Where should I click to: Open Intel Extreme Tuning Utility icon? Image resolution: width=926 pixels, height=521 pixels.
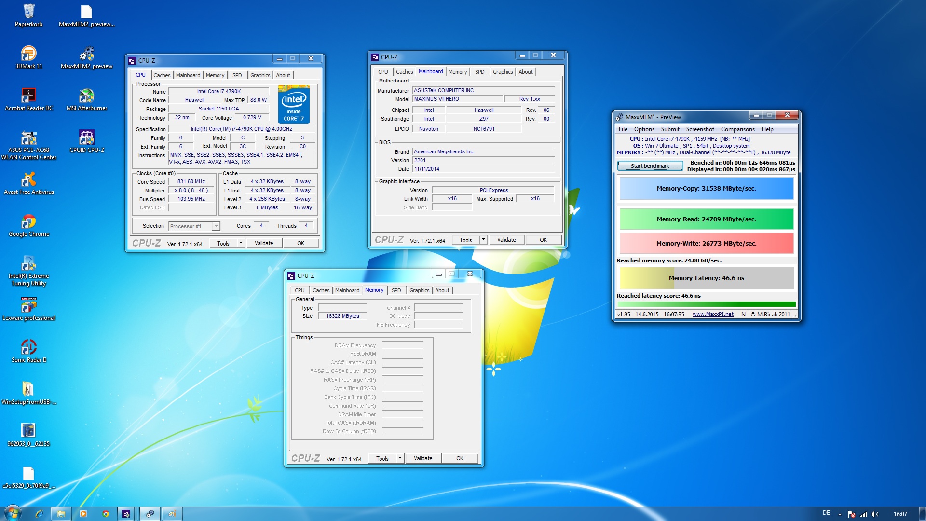coord(28,271)
